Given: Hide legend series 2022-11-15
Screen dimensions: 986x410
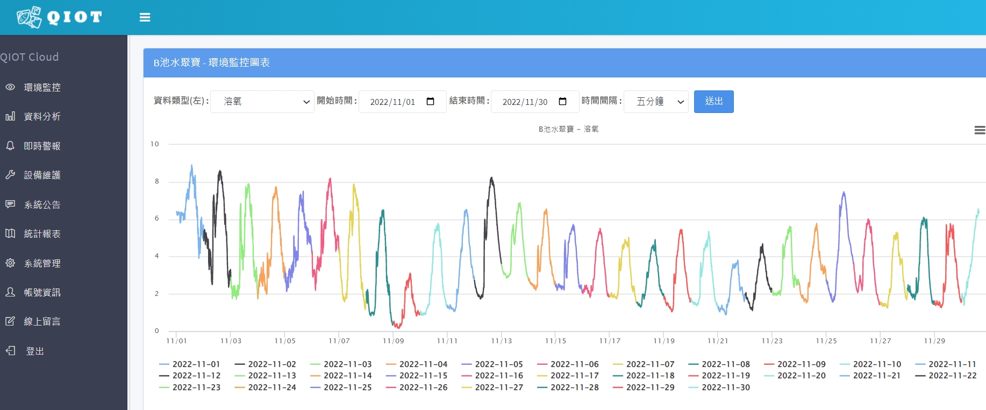Looking at the screenshot, I should tap(417, 376).
